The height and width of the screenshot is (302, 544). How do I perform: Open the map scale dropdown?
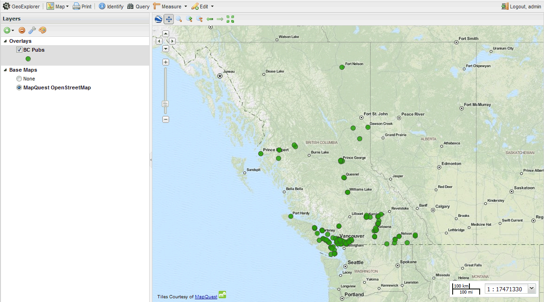pyautogui.click(x=531, y=289)
